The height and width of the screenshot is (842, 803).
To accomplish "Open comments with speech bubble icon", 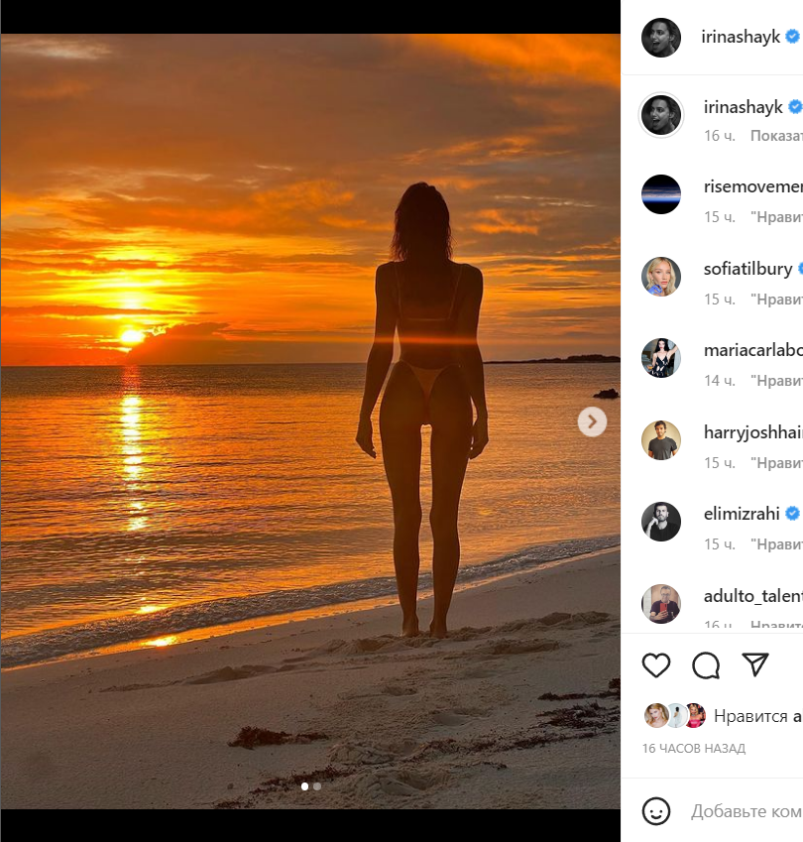I will point(706,665).
